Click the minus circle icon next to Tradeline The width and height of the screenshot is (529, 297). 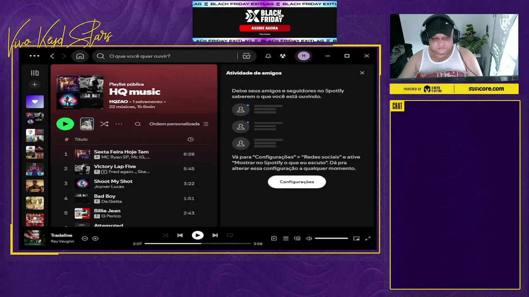coord(85,238)
